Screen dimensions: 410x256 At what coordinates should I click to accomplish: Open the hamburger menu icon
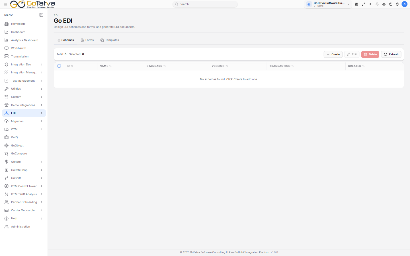5,4
